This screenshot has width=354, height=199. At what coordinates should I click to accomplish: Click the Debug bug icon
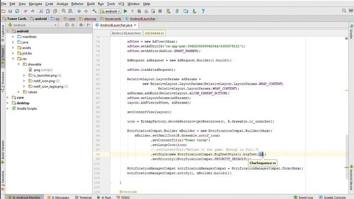(139, 11)
